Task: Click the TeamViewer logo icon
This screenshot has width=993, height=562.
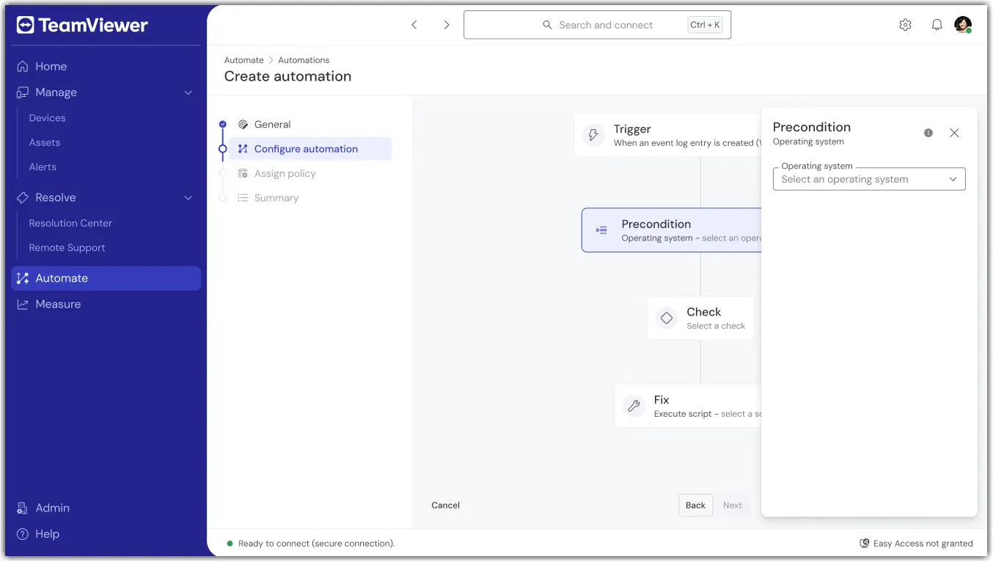Action: tap(25, 25)
